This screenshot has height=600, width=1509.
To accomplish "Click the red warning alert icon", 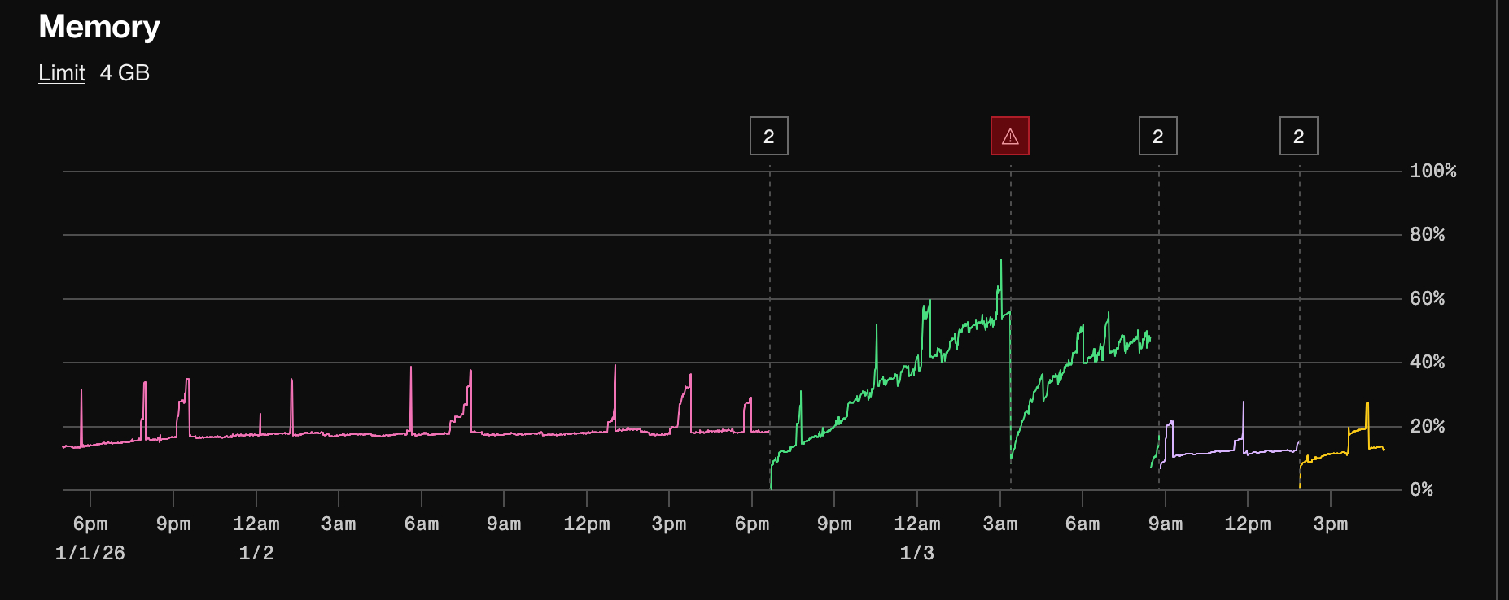I will [x=1010, y=136].
